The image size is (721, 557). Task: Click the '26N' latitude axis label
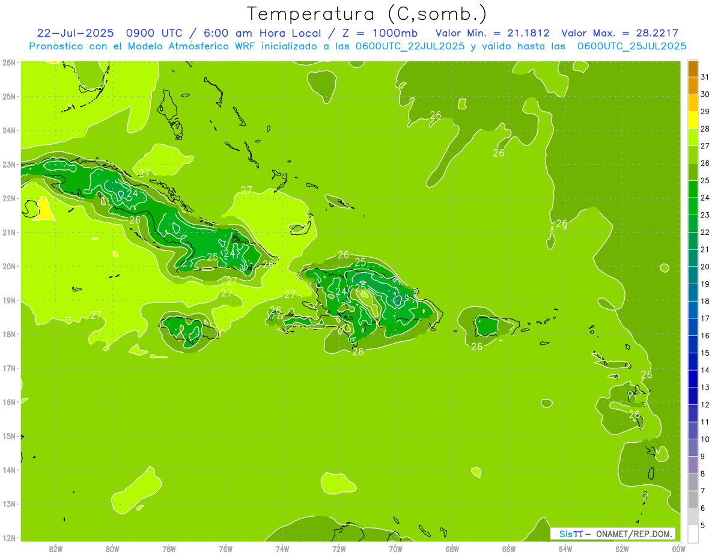pos(9,62)
